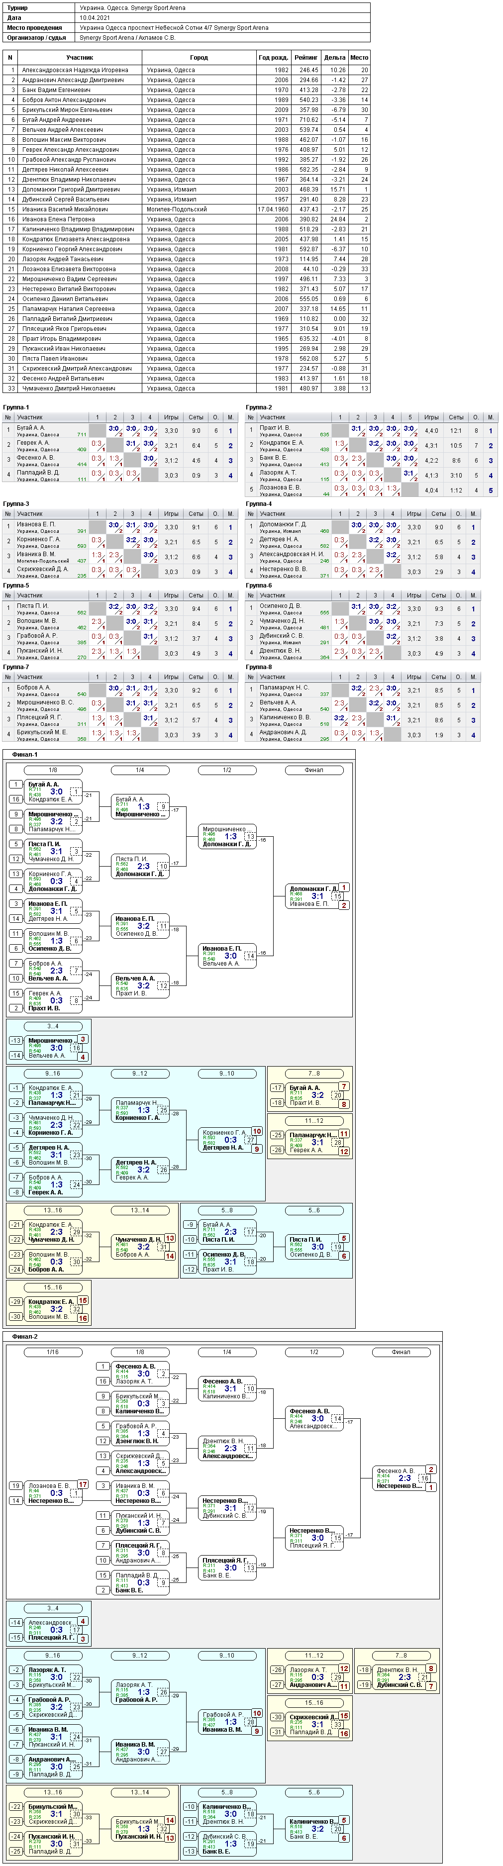Viewport: 503px width, 1866px height.
Task: Click 'Дзенглюк В. Н.' row in Группа-6
Action: click(x=363, y=653)
